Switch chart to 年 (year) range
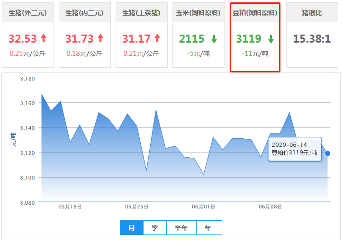 [x=208, y=228]
